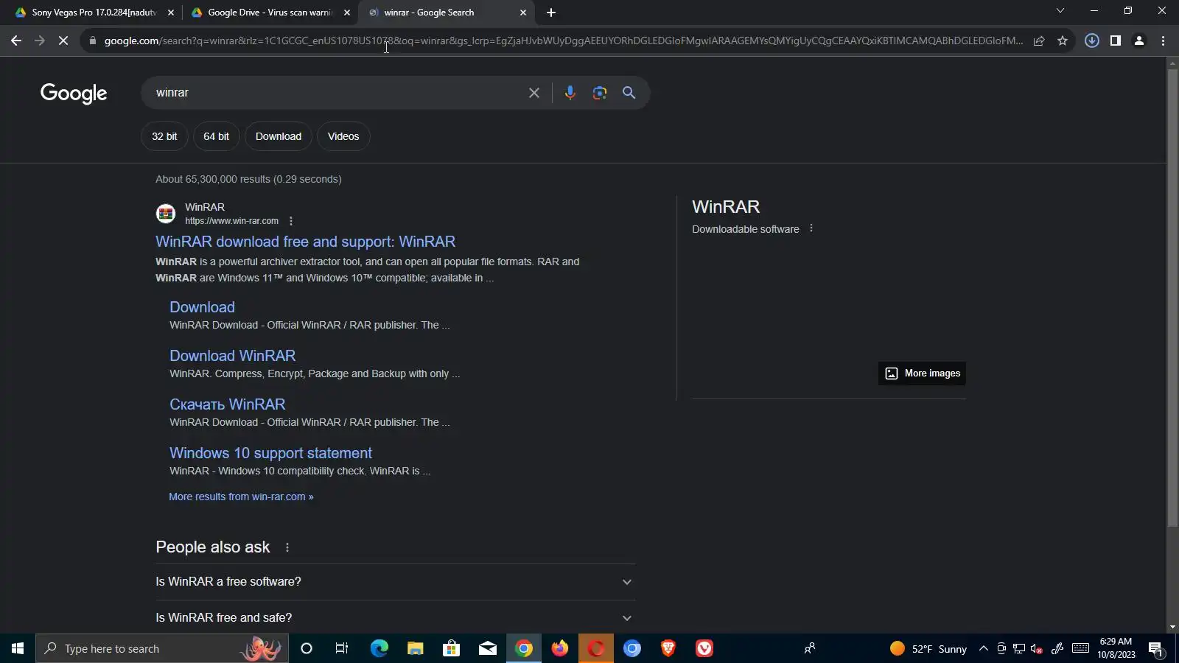Open the side panel icon
This screenshot has height=663, width=1179.
tap(1116, 41)
